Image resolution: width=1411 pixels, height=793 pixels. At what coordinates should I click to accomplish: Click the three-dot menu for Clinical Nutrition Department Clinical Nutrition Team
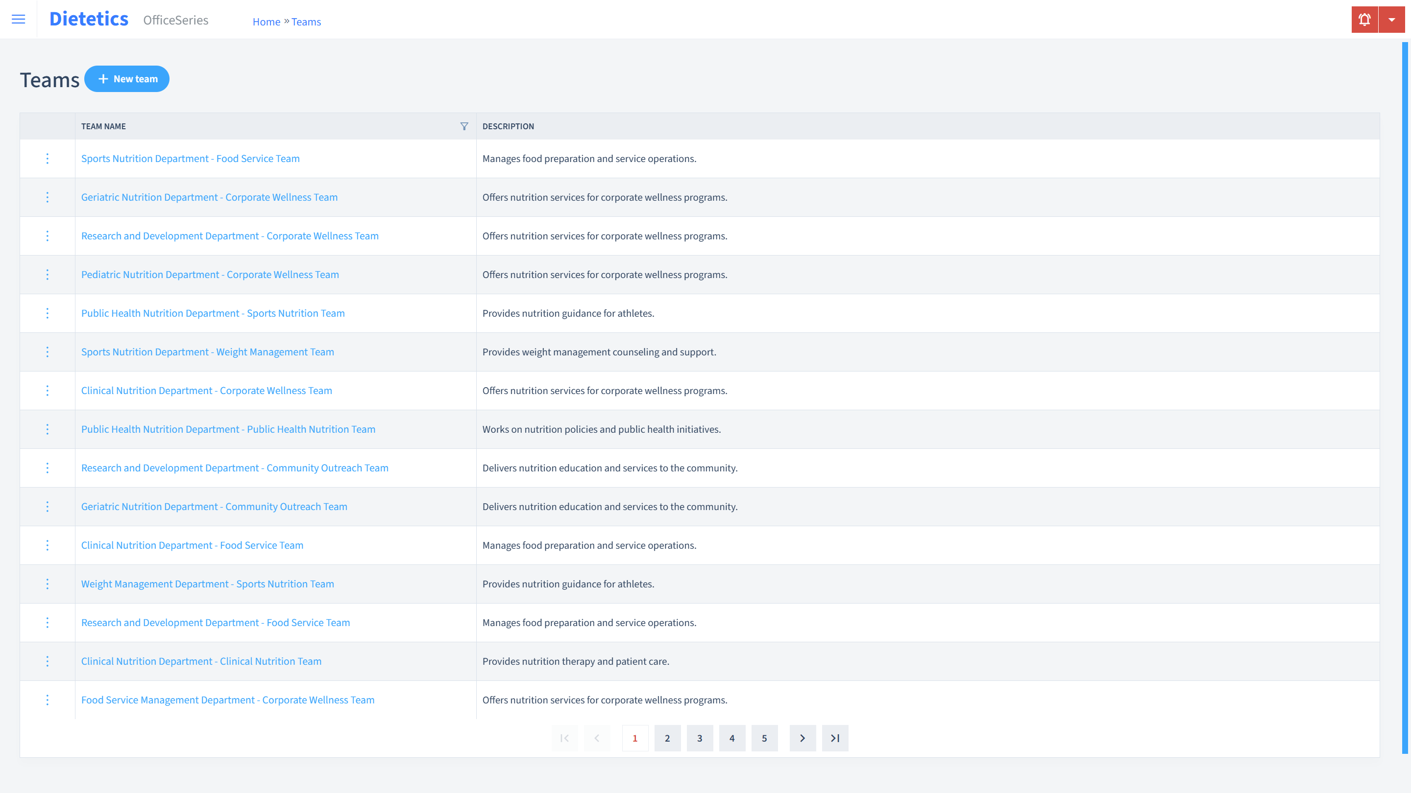[47, 661]
